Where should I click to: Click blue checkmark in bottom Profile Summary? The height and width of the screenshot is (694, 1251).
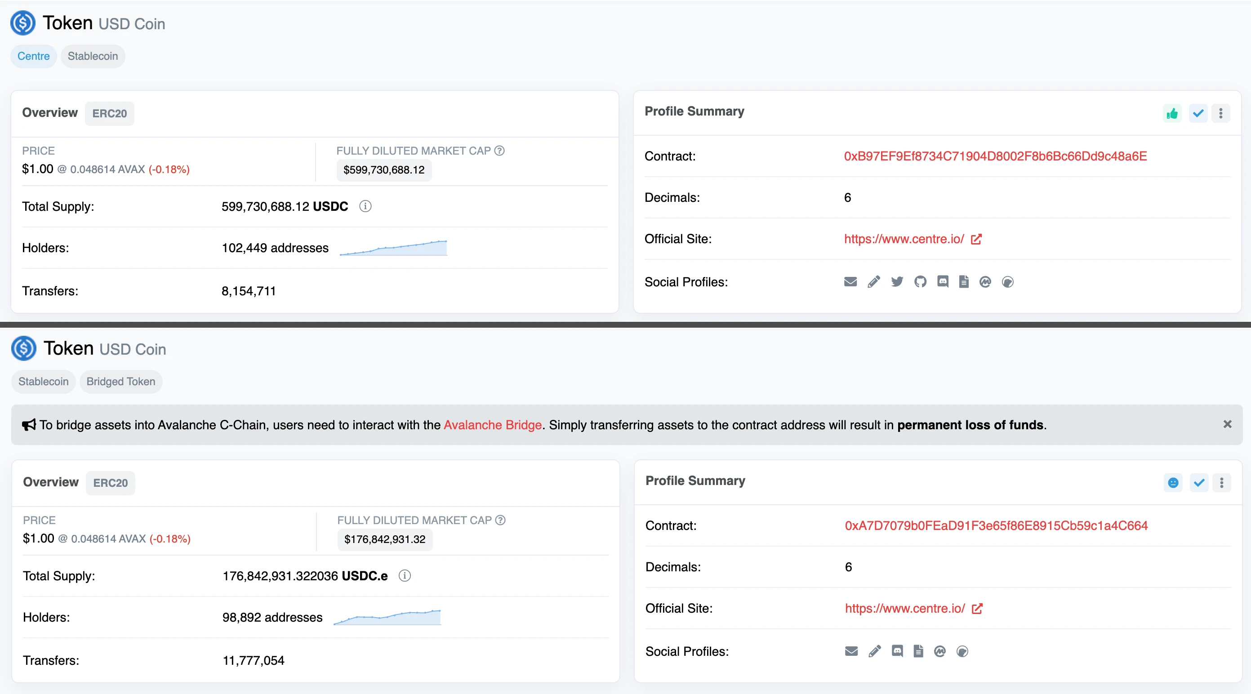pyautogui.click(x=1199, y=483)
